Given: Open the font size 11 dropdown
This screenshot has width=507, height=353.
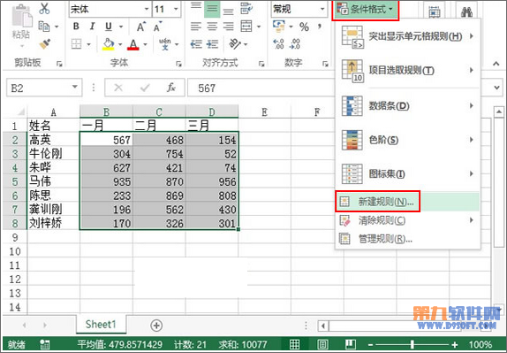Looking at the screenshot, I should [x=177, y=9].
